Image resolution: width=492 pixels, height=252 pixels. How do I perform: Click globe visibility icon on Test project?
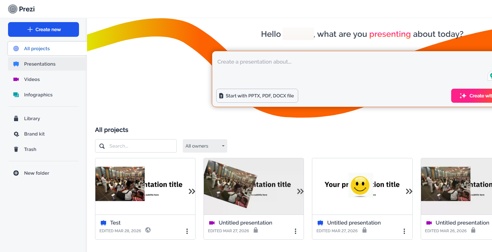[148, 230]
